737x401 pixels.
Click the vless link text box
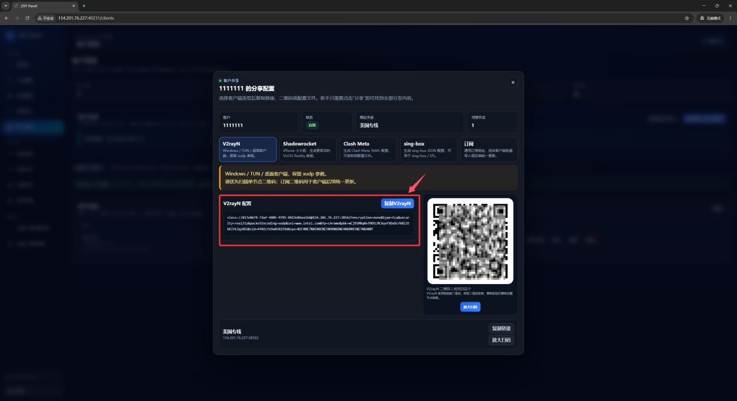pos(319,223)
